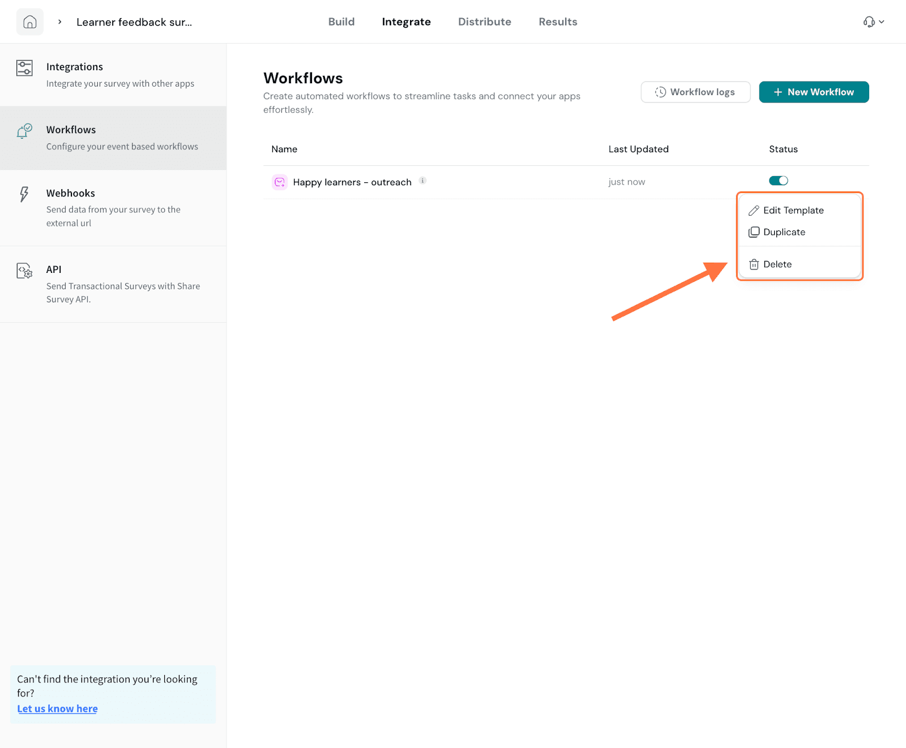Screen dimensions: 906x748
Task: Create a New Workflow
Action: pos(813,92)
